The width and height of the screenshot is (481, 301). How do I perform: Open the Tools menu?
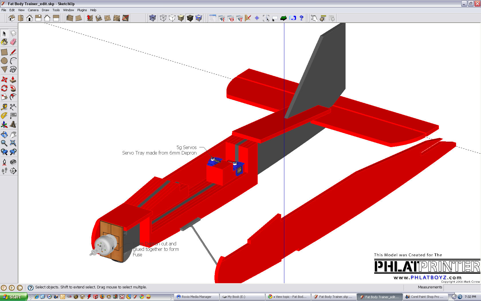pos(56,10)
